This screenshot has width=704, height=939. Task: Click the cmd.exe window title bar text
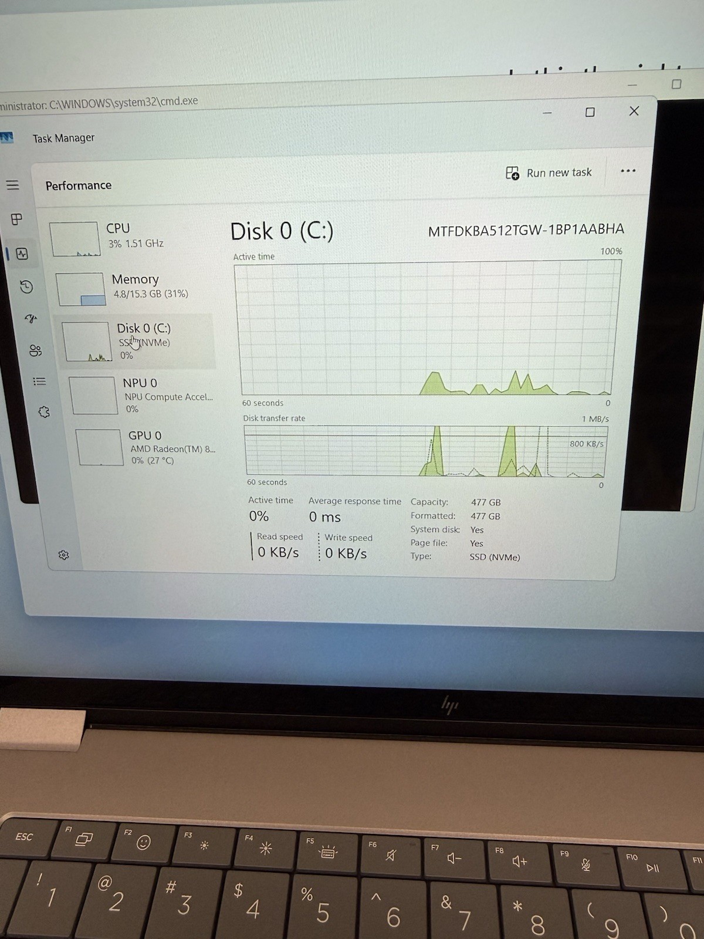click(99, 103)
